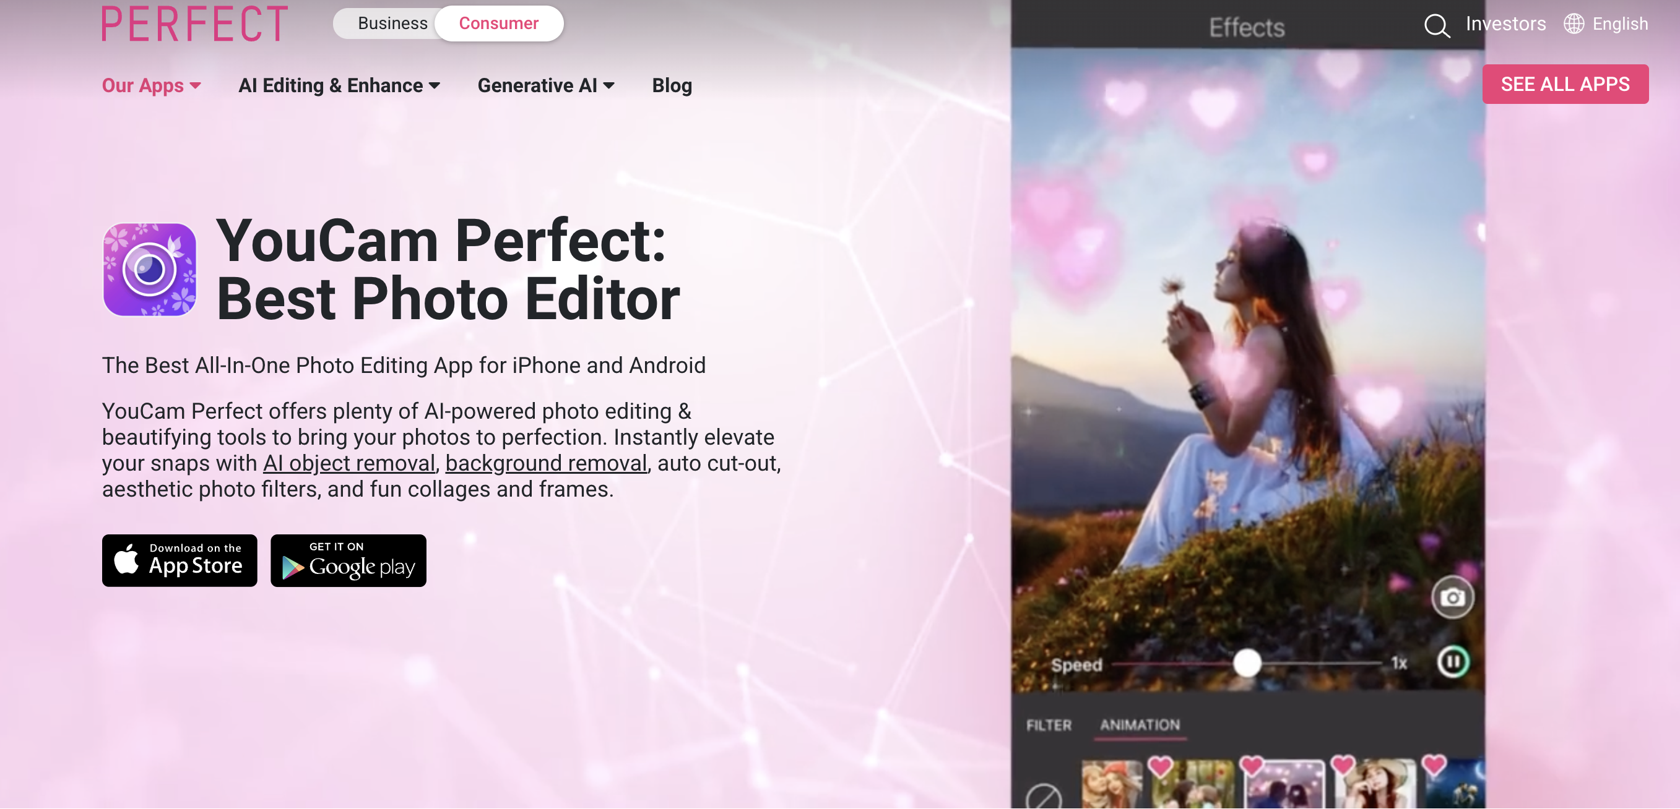The height and width of the screenshot is (809, 1680).
Task: Click the search icon in navbar
Action: (1437, 22)
